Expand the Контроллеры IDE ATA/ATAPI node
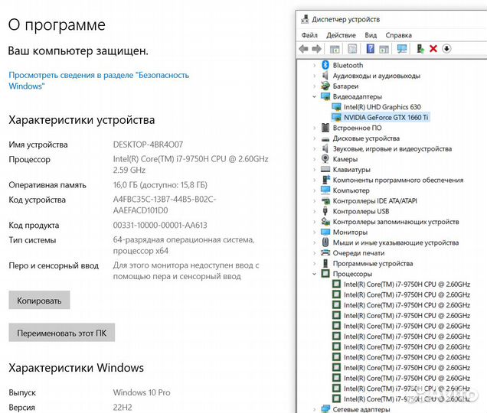487x413 pixels. click(x=314, y=200)
